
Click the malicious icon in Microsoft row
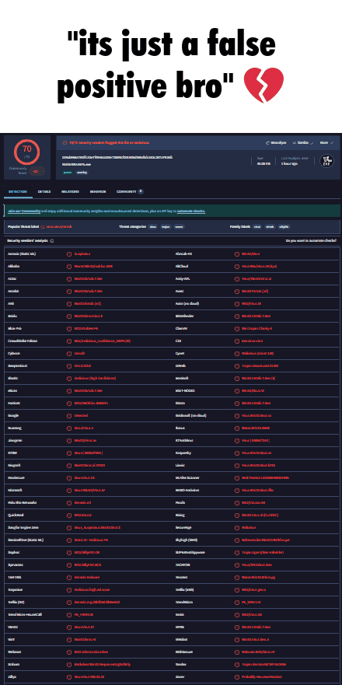tap(69, 490)
